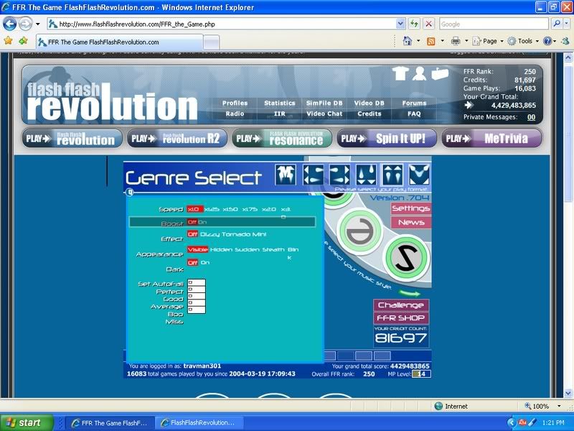Expand the browser Tools menu
The width and height of the screenshot is (574, 431).
click(524, 41)
